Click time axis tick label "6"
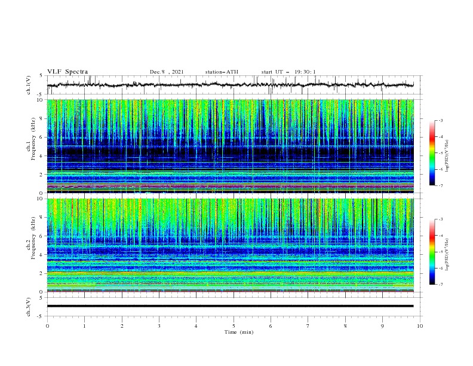 [271, 326]
